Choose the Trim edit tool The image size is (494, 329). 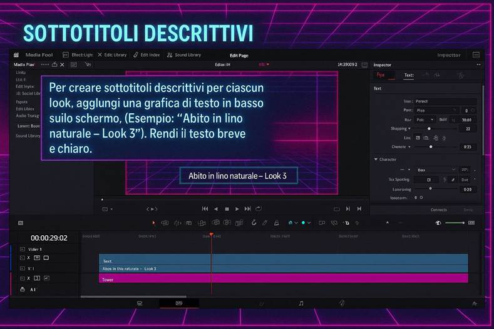pos(165,223)
